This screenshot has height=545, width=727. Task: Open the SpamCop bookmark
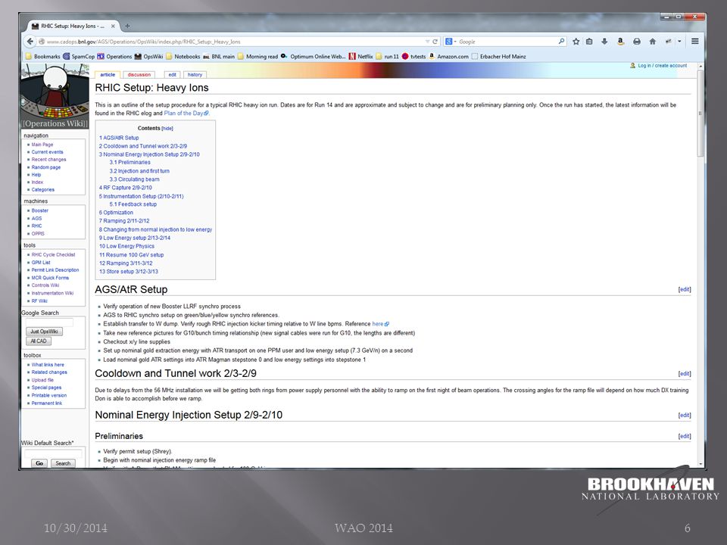(x=79, y=57)
